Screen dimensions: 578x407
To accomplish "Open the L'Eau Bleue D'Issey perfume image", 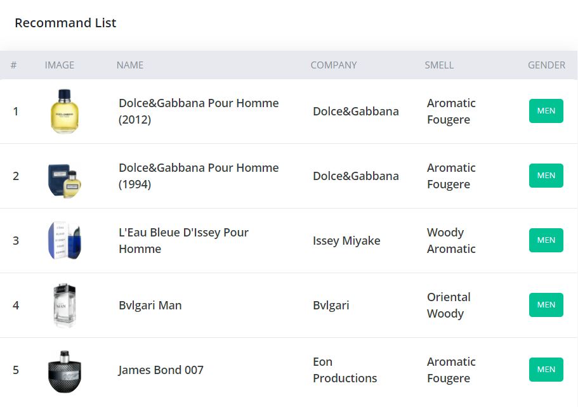I will pyautogui.click(x=64, y=241).
